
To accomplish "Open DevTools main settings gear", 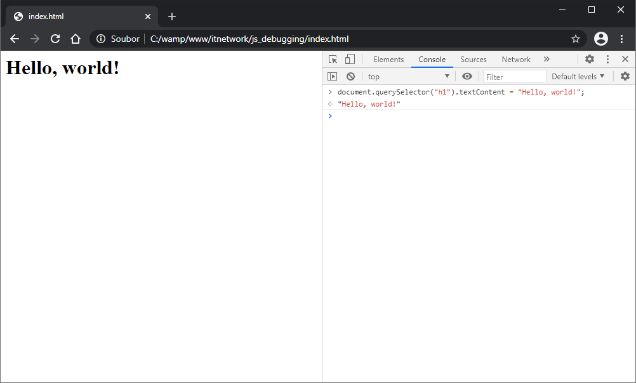I will coord(590,60).
